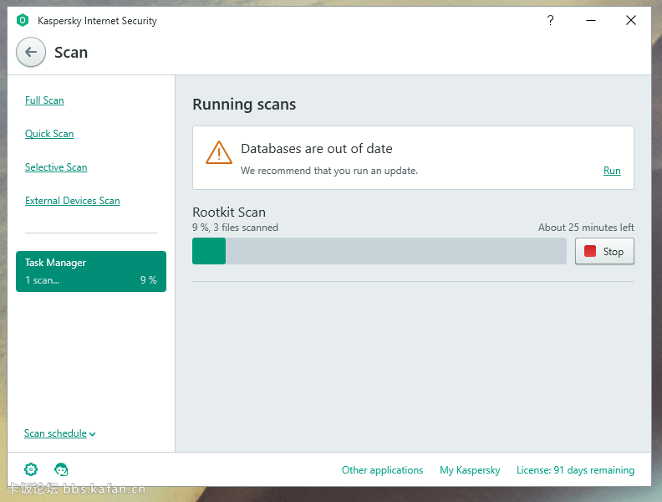Run the database update

click(612, 171)
